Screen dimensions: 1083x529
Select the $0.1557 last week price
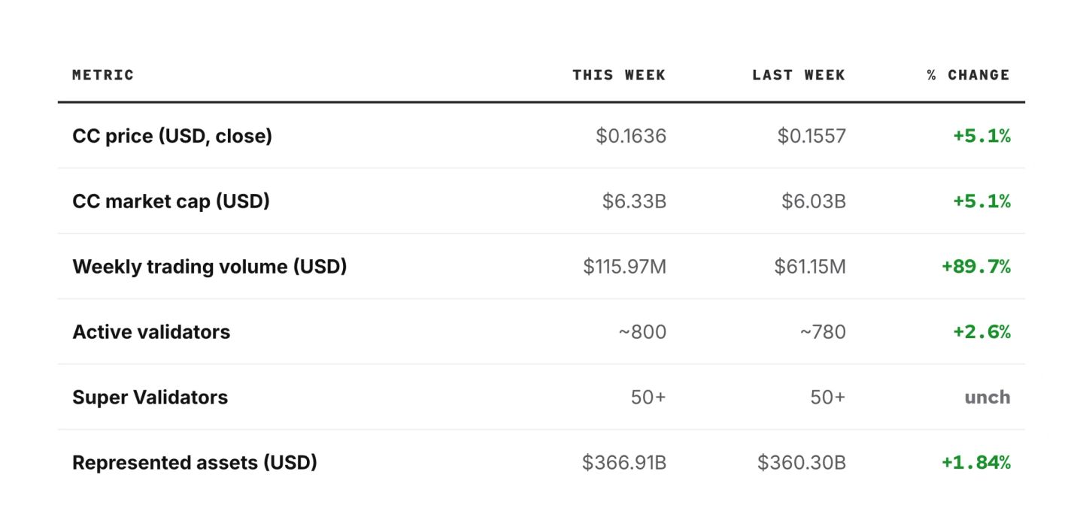click(811, 136)
